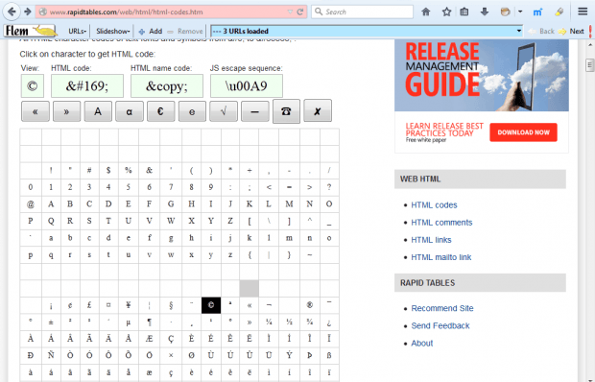Select the ballot X symbols category button

(318, 110)
